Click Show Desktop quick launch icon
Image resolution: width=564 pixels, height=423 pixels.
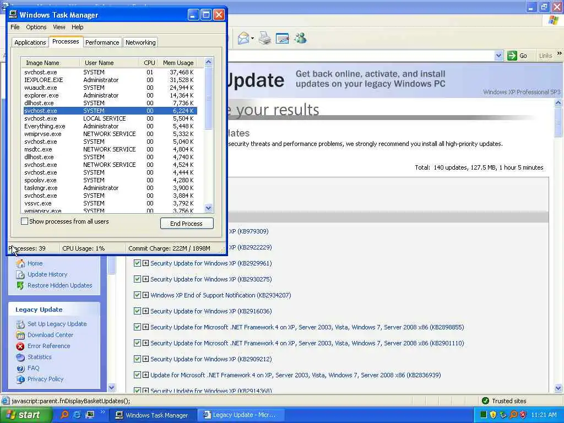coord(90,415)
